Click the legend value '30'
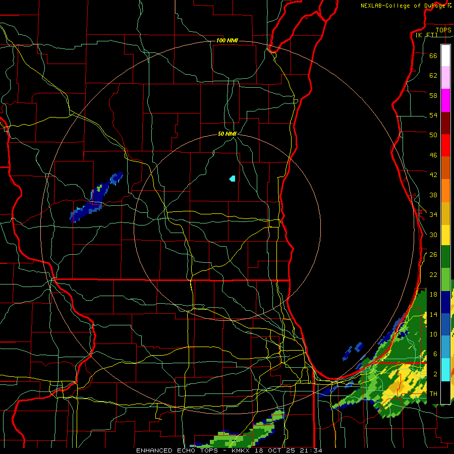This screenshot has width=454, height=454. click(x=433, y=235)
